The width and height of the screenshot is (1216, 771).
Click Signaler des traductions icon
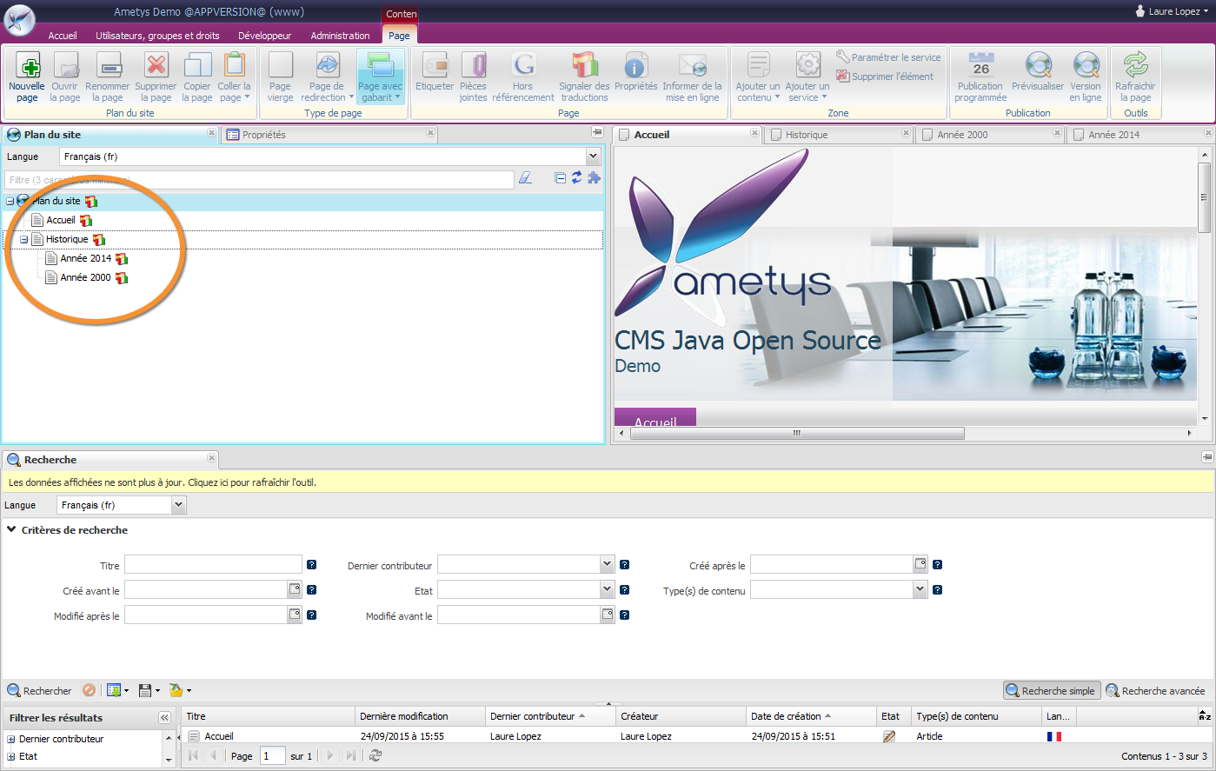pyautogui.click(x=584, y=77)
